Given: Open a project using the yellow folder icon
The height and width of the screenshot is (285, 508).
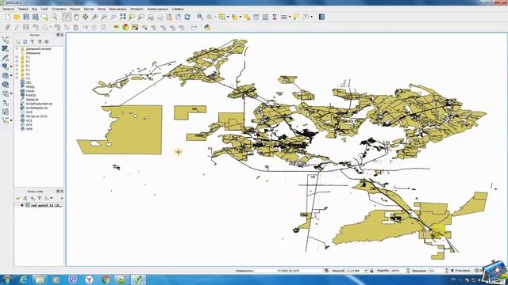Looking at the screenshot, I should (x=17, y=17).
